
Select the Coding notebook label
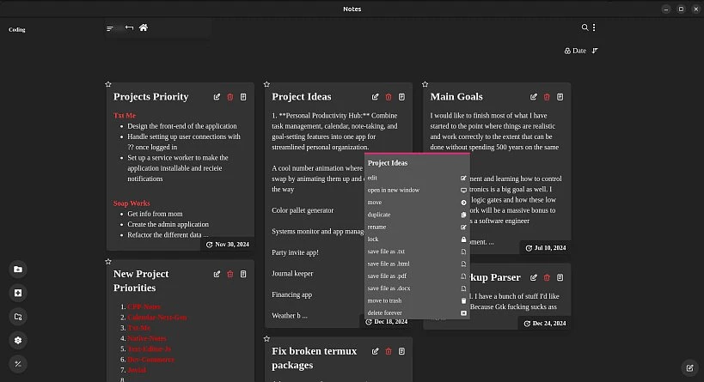click(x=17, y=29)
